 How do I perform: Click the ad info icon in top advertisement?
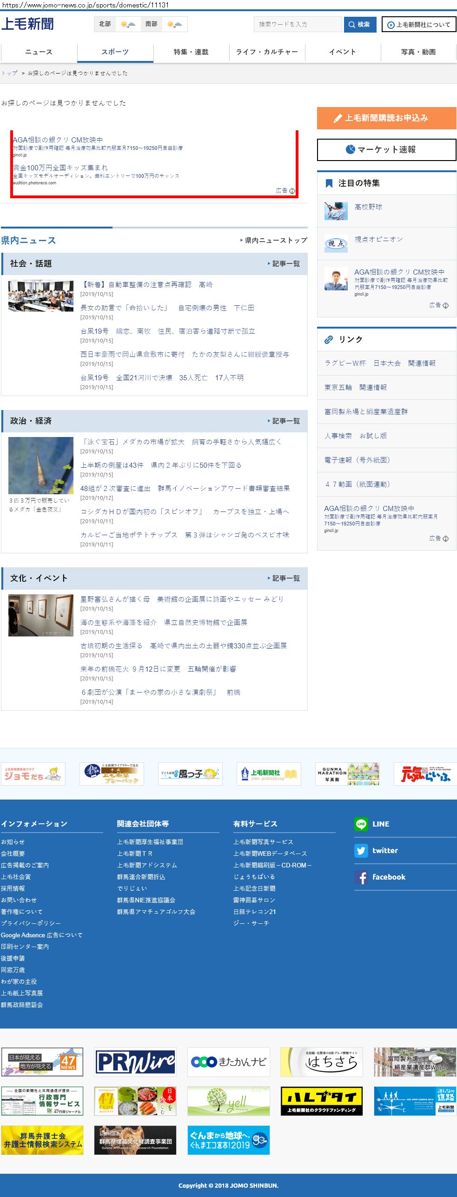point(292,191)
